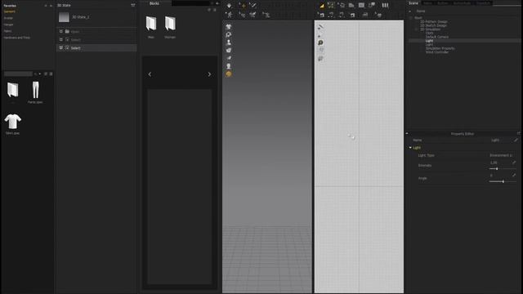The height and width of the screenshot is (294, 523).
Task: Open Hardware and Trims in Favorites
Action: [17, 38]
